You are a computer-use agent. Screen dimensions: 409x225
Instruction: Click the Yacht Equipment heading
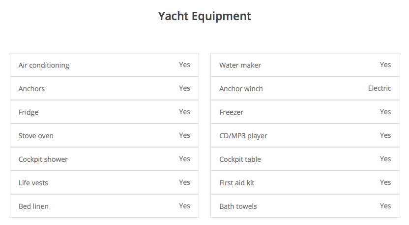[204, 16]
